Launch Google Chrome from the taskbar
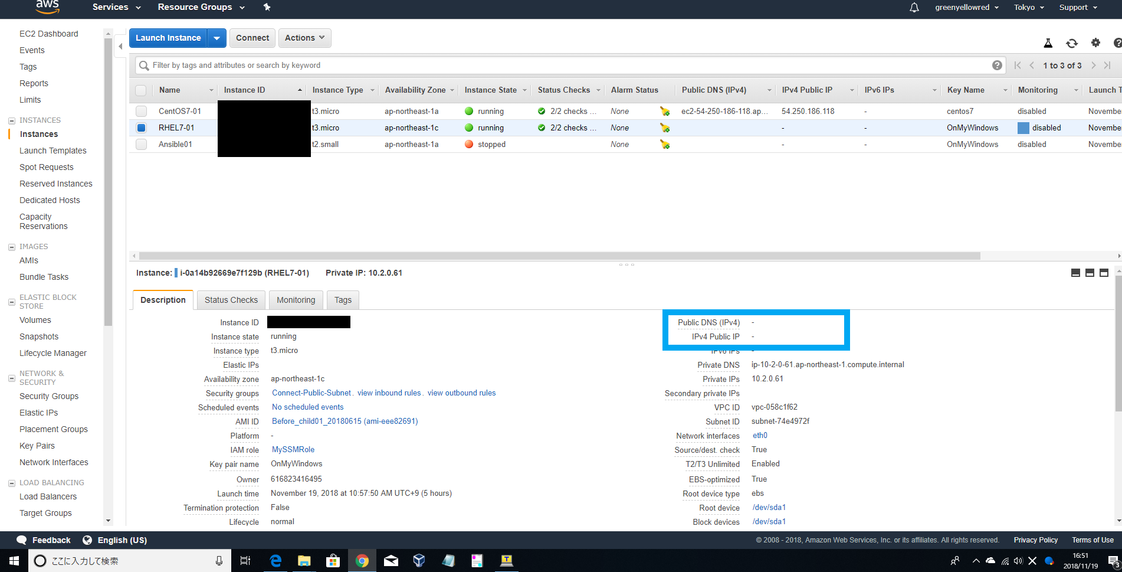Image resolution: width=1122 pixels, height=572 pixels. click(362, 560)
